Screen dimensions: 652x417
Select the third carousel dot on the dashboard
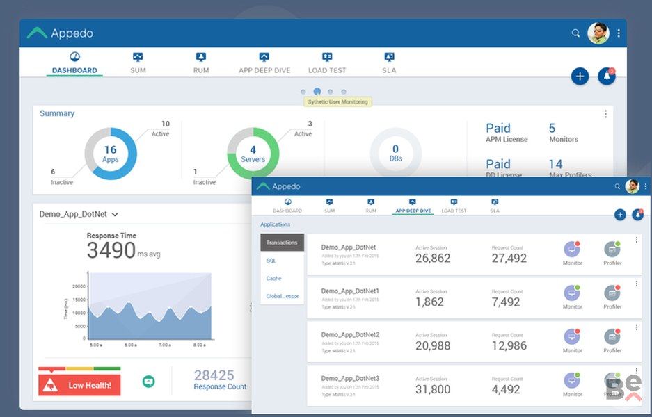pos(330,92)
